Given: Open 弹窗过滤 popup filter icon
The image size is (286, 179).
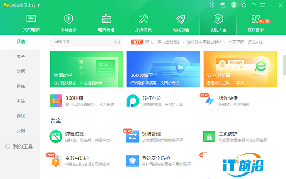Looking at the screenshot, I should (x=56, y=136).
